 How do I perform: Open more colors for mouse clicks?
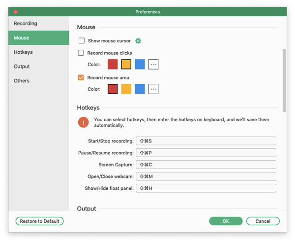[x=153, y=65]
